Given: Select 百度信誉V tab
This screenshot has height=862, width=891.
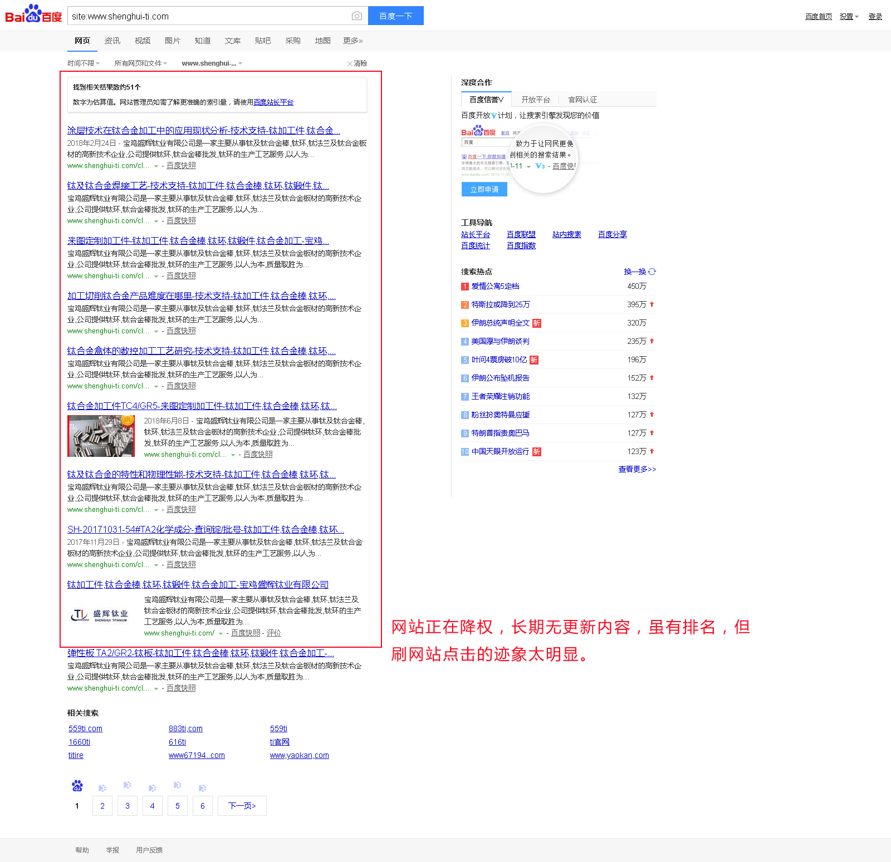Looking at the screenshot, I should [486, 100].
